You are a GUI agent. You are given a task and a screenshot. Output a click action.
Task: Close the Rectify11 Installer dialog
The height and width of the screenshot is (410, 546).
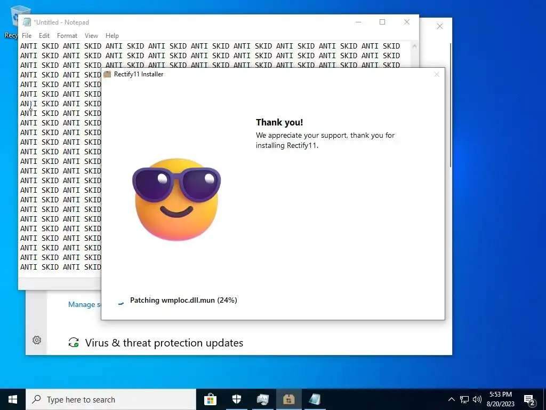437,74
